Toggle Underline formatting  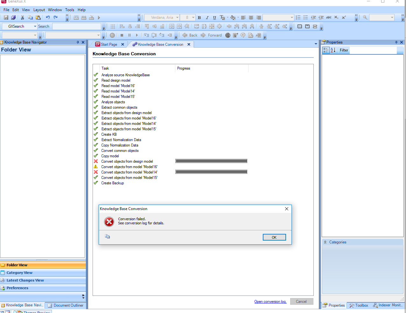tap(214, 17)
